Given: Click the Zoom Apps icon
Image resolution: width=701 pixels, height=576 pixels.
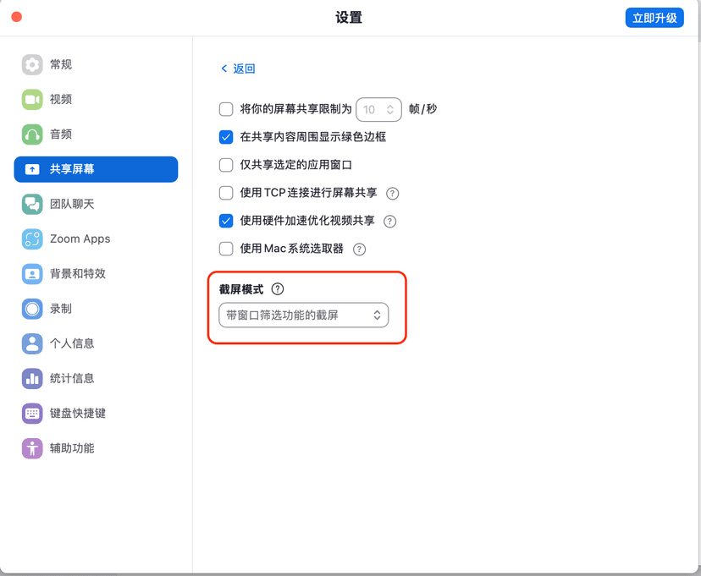Looking at the screenshot, I should pos(32,239).
